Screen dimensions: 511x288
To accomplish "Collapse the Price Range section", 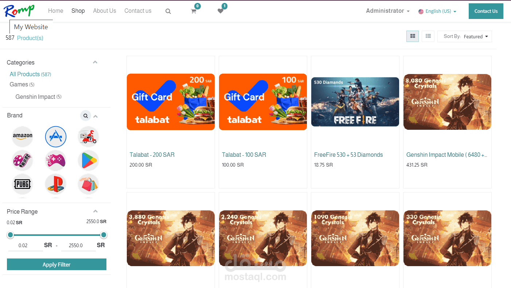I will coord(95,211).
